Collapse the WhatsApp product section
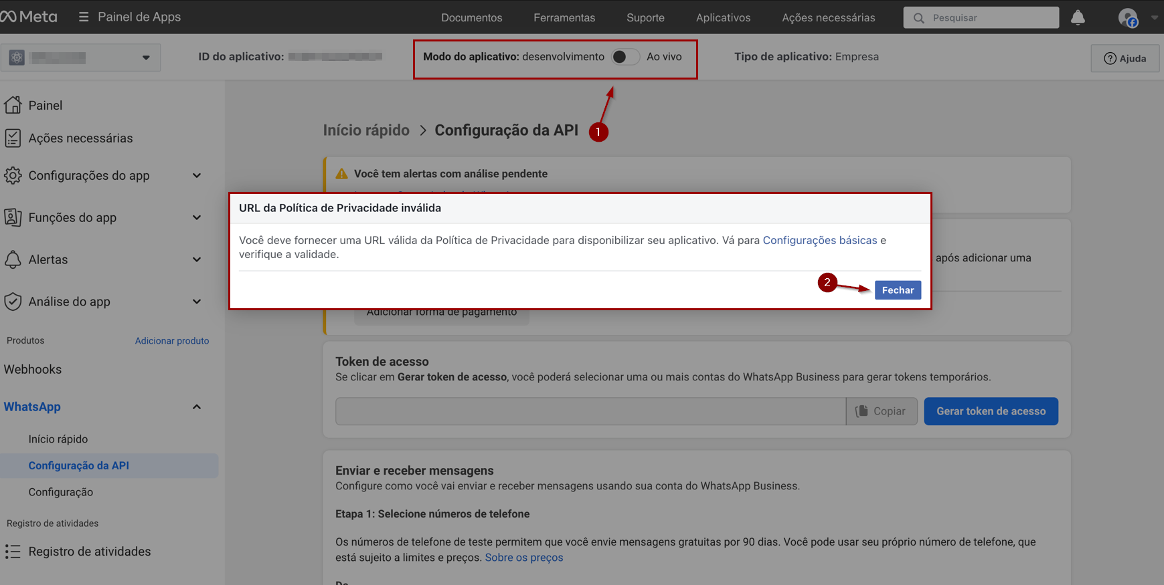The image size is (1164, 585). click(x=197, y=407)
